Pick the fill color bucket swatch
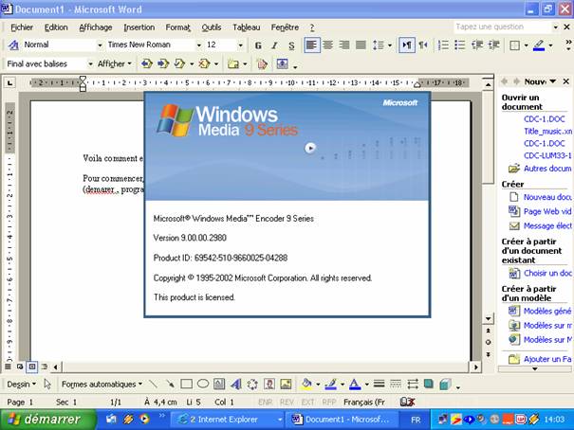The height and width of the screenshot is (430, 574). 306,384
